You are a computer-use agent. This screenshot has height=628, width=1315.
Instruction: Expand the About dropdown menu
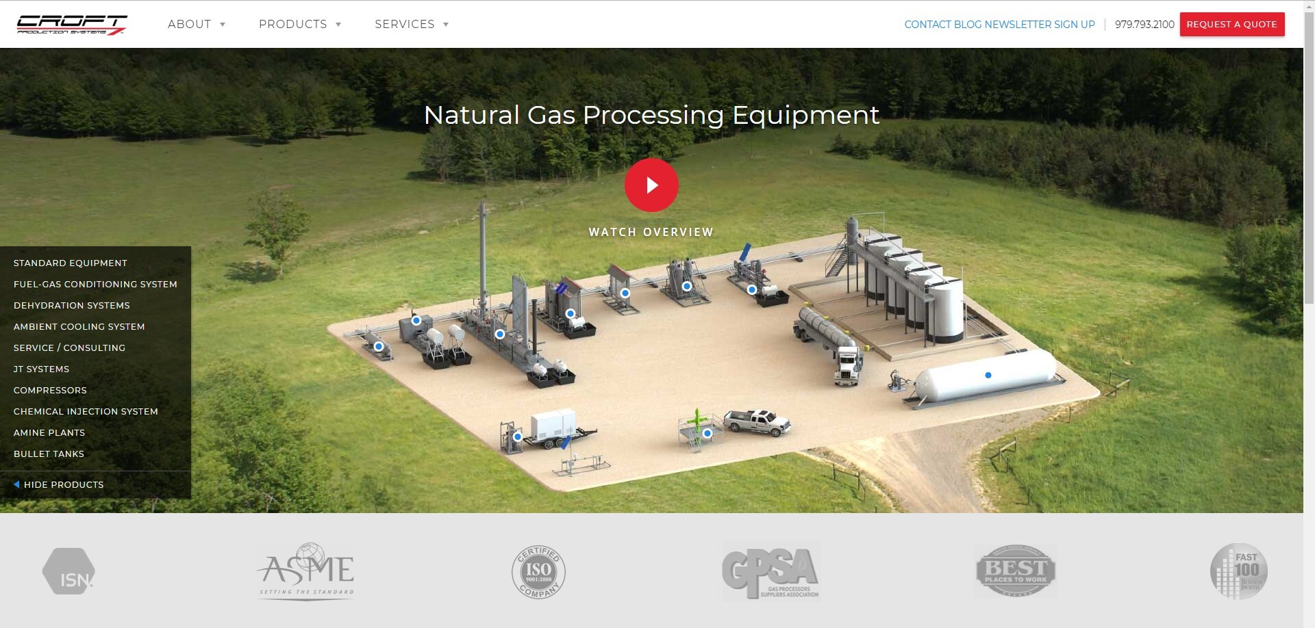197,24
